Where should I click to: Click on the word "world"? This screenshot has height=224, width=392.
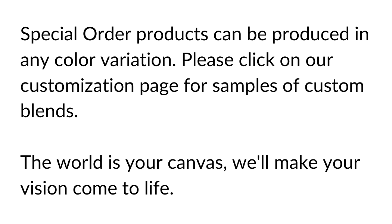(80, 162)
